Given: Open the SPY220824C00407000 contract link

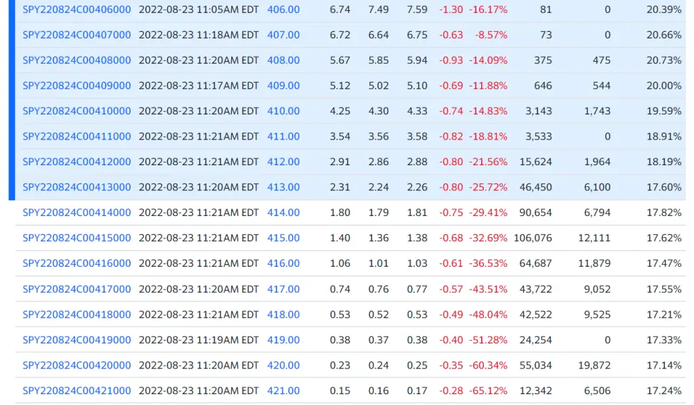Looking at the screenshot, I should tap(77, 35).
